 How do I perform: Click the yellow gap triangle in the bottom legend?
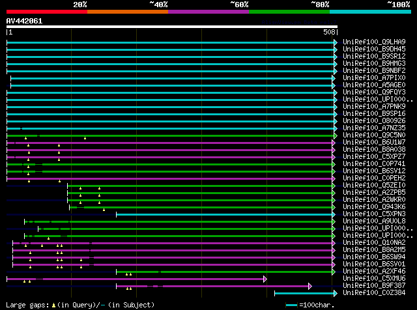[x=55, y=305]
